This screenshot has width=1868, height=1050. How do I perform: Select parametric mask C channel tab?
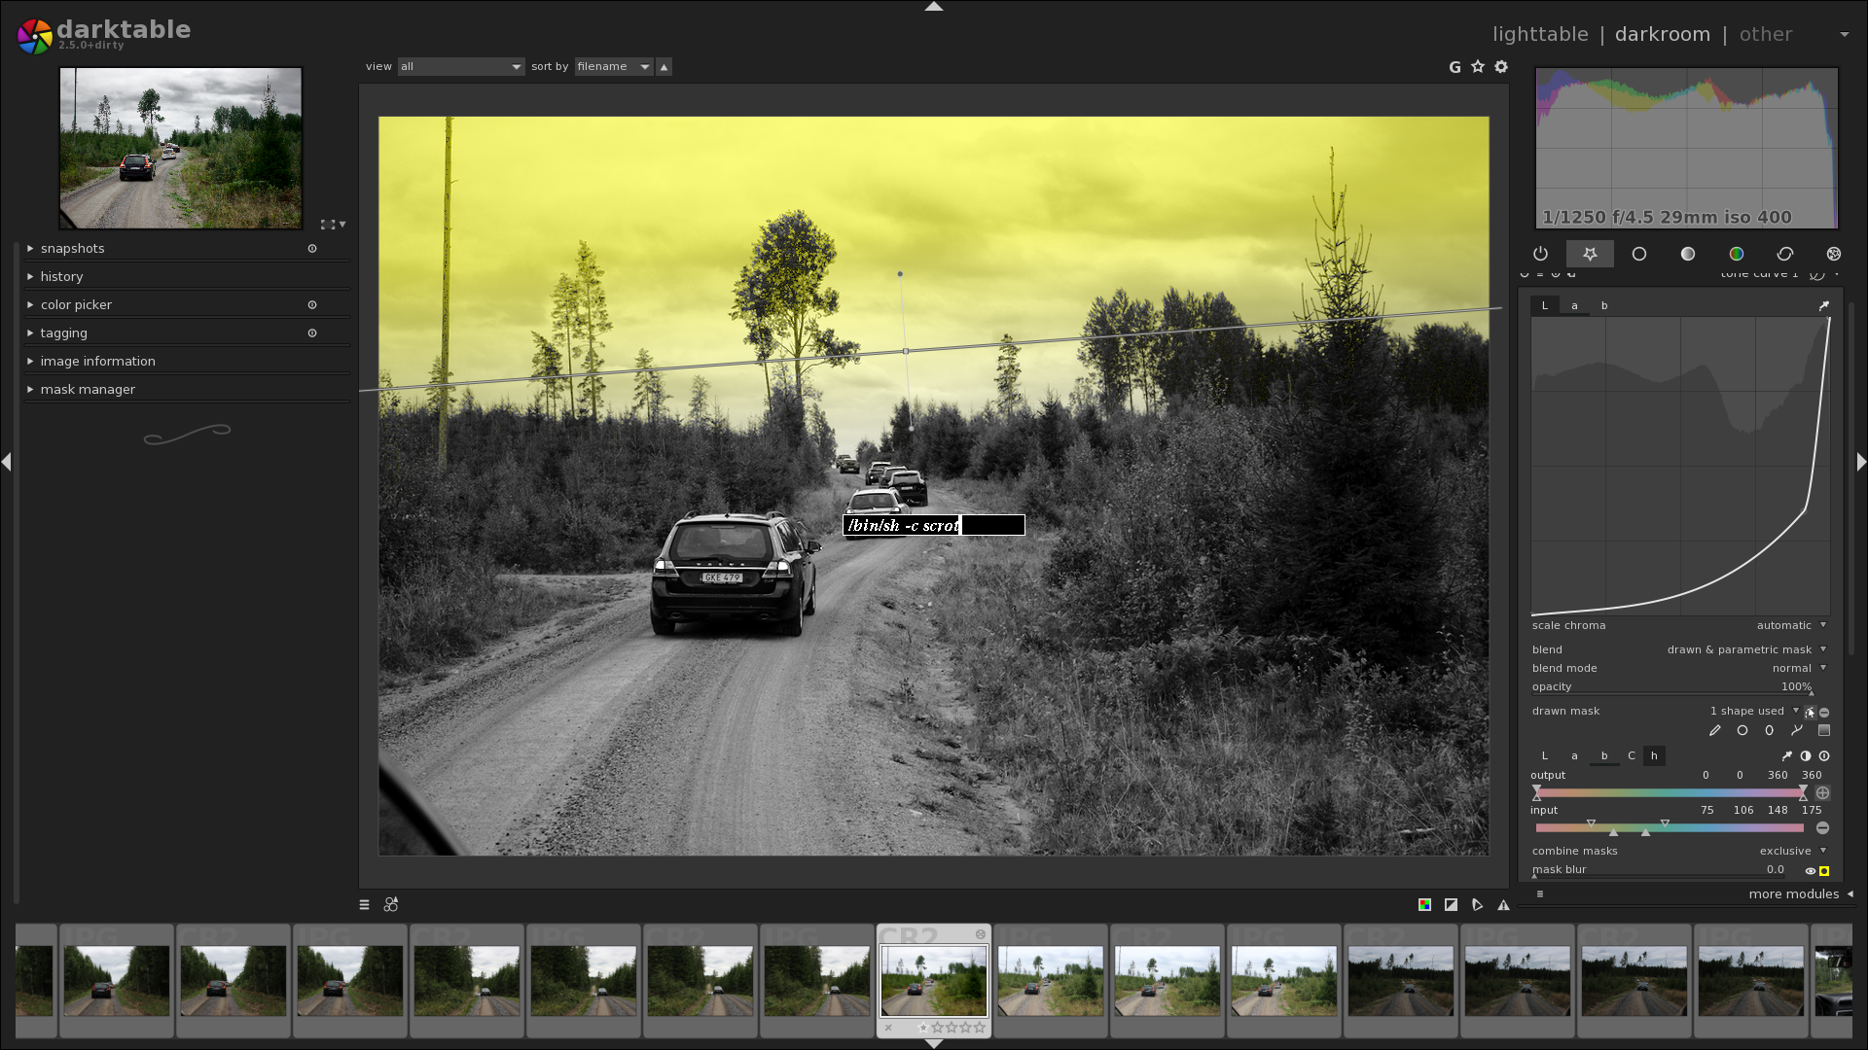point(1632,756)
